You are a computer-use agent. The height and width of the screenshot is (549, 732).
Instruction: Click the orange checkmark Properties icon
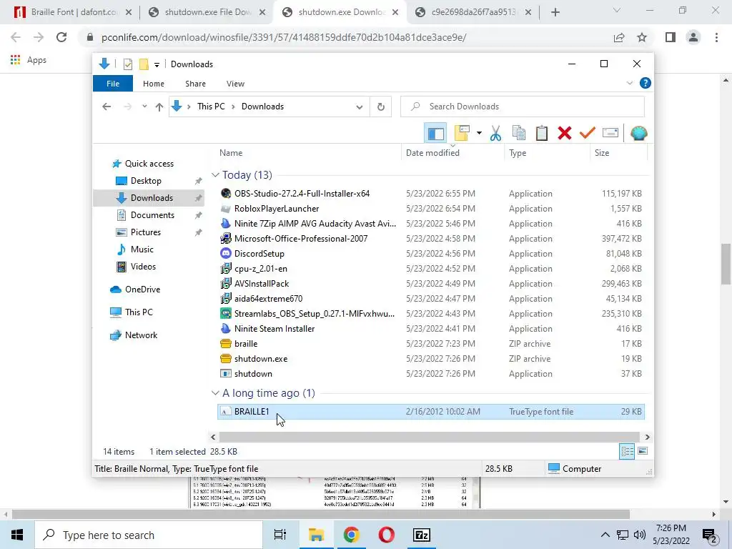tap(588, 134)
